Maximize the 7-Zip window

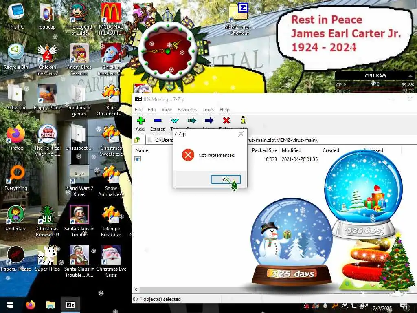[410, 99]
